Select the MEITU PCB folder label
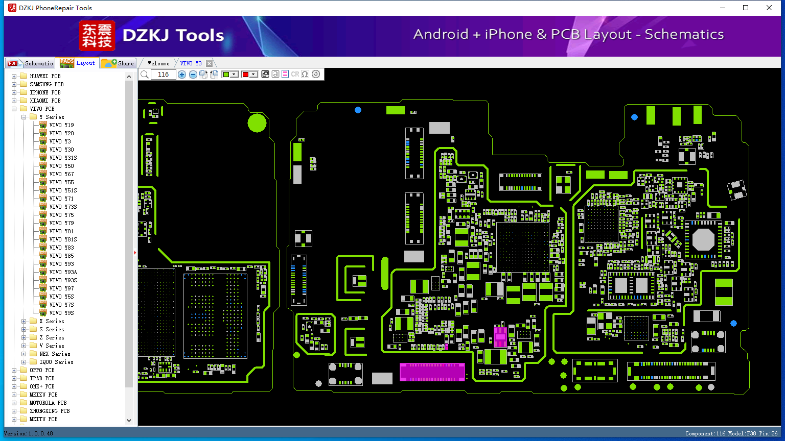Image resolution: width=785 pixels, height=441 pixels. 43,419
